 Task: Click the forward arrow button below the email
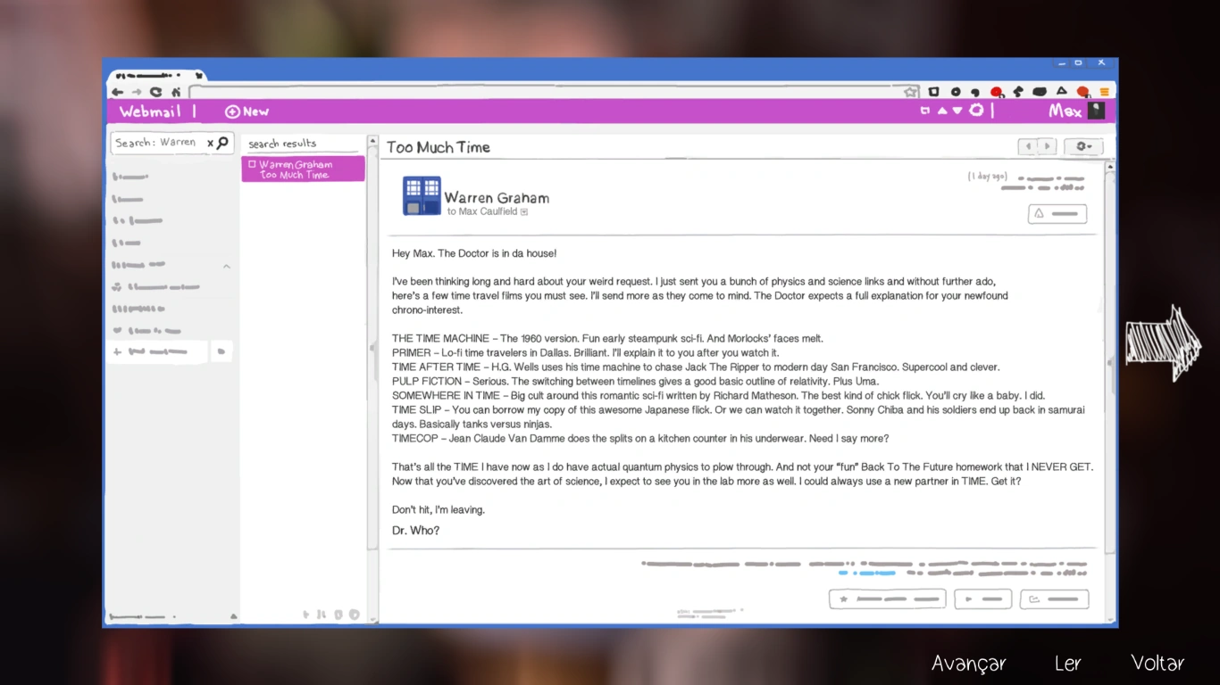[x=982, y=599]
